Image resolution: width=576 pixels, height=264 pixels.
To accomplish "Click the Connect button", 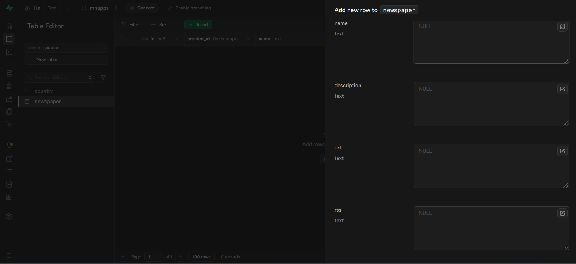I will [x=142, y=8].
